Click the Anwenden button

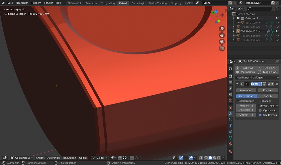pos(246,90)
